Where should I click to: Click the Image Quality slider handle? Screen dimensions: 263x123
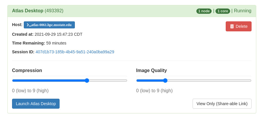pos(165,81)
